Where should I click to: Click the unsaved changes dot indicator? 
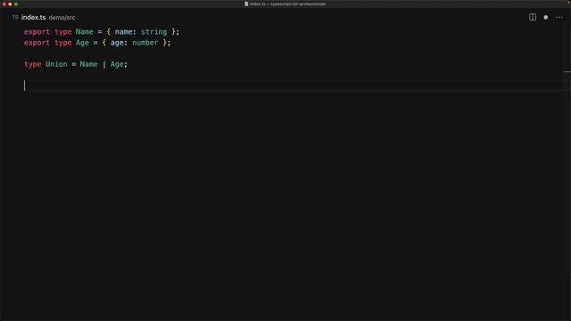545,18
